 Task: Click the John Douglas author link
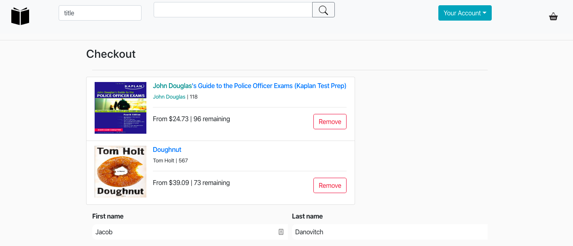(x=169, y=97)
